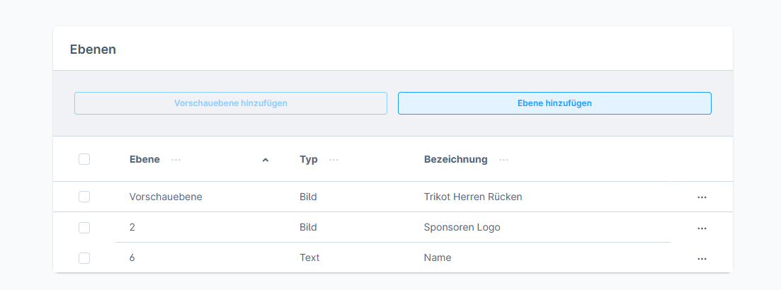Screen dimensions: 781x290
Task: Check the Sponsoren Logo row checkbox
Action: (x=84, y=228)
